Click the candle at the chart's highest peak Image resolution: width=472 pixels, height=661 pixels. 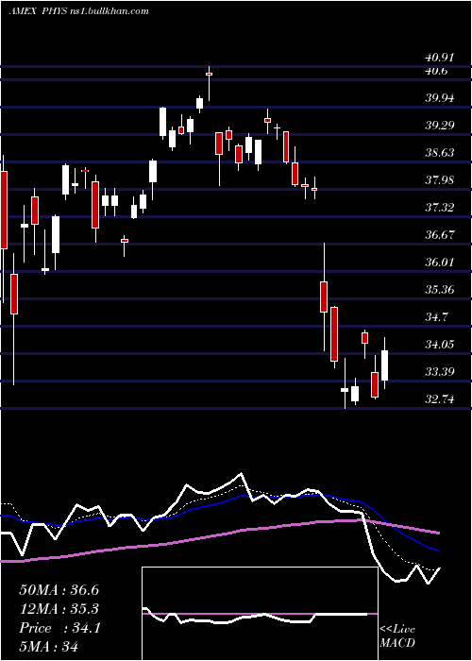[x=209, y=83]
